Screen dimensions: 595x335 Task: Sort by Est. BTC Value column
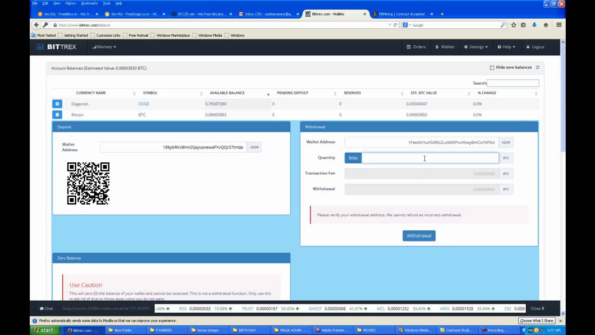coord(424,93)
